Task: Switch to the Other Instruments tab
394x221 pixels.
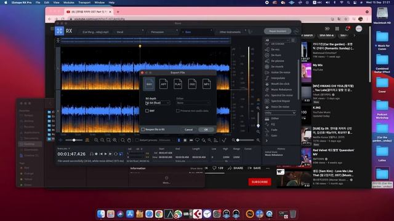Action: [230, 32]
